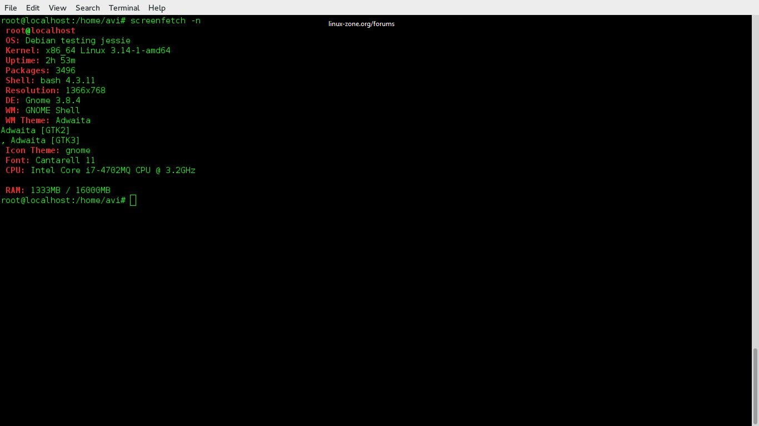Open the Terminal menu
Screen dimensions: 759x426
point(124,8)
